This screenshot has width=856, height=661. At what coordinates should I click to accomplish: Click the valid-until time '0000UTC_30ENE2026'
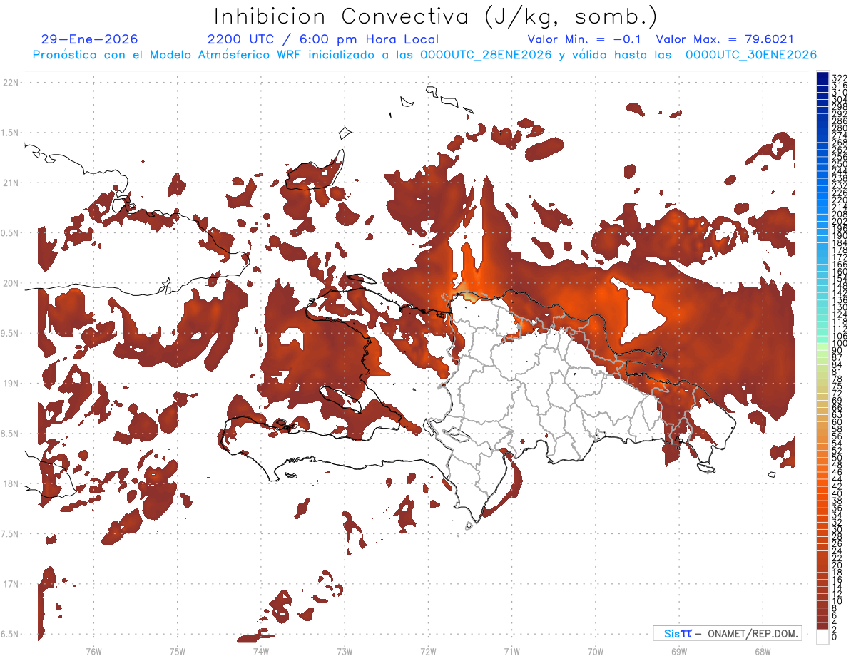[x=751, y=55]
